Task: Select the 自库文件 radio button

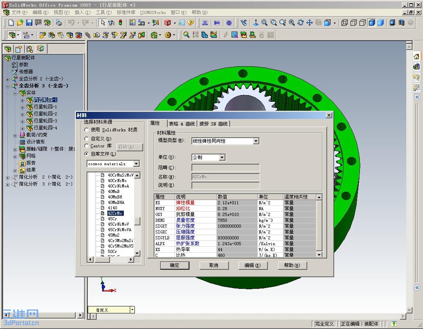Action: click(x=87, y=154)
